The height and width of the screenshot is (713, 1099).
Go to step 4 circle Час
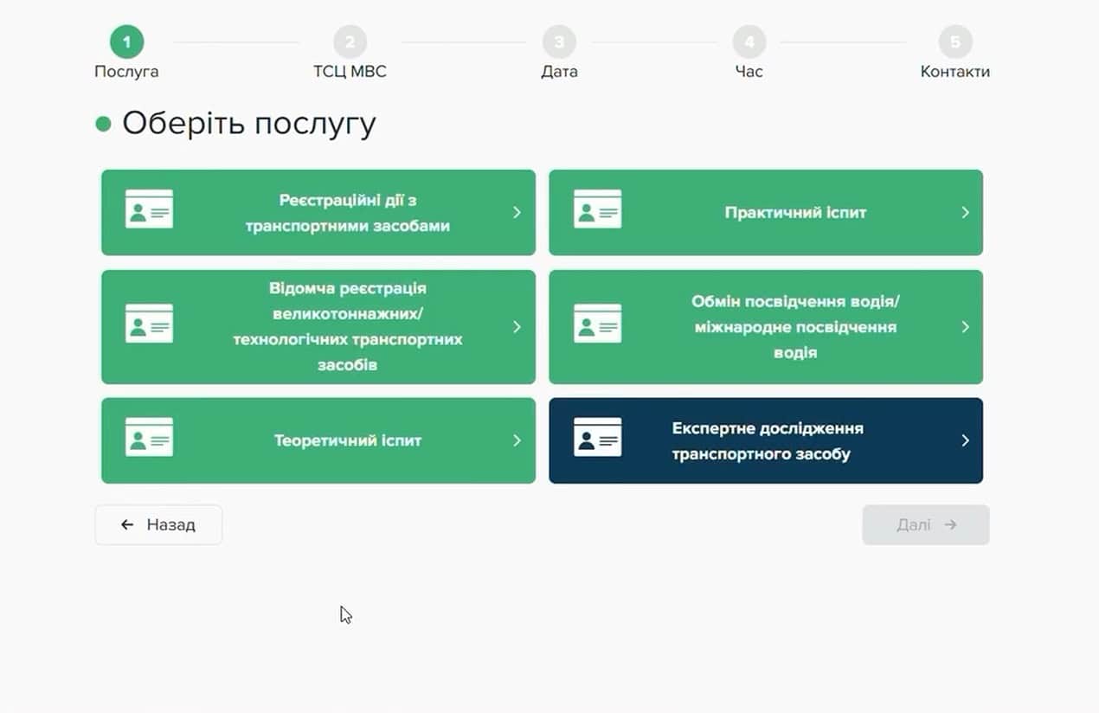tap(749, 42)
